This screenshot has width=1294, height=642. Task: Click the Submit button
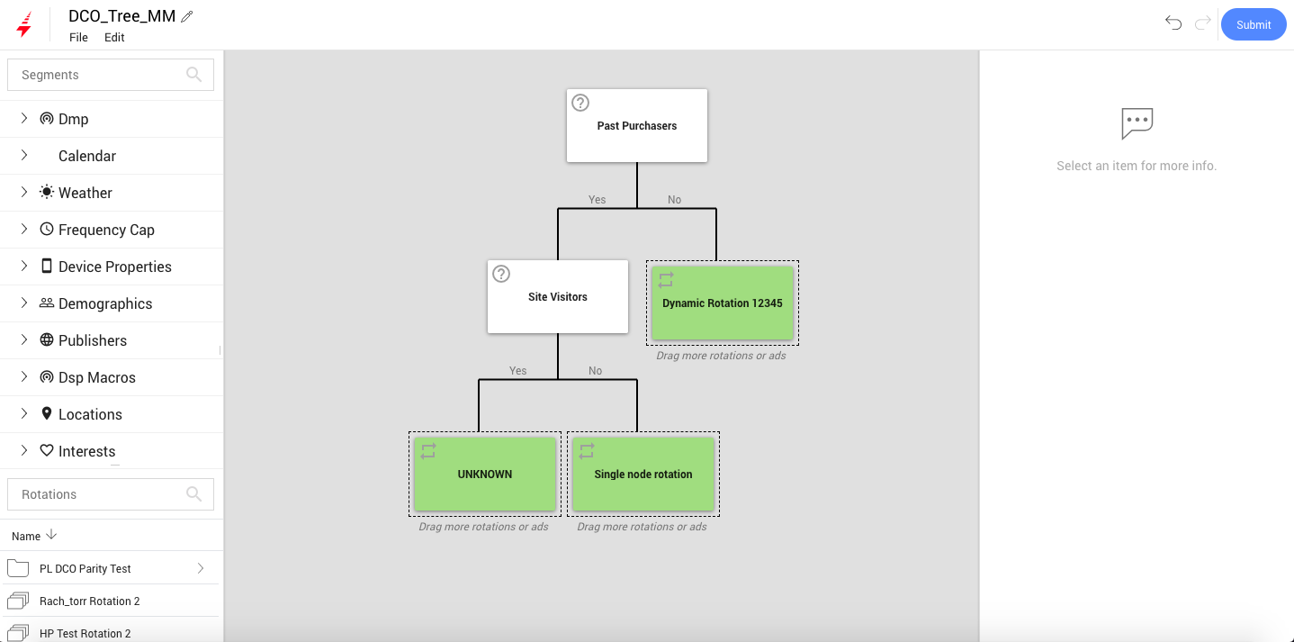pos(1253,24)
